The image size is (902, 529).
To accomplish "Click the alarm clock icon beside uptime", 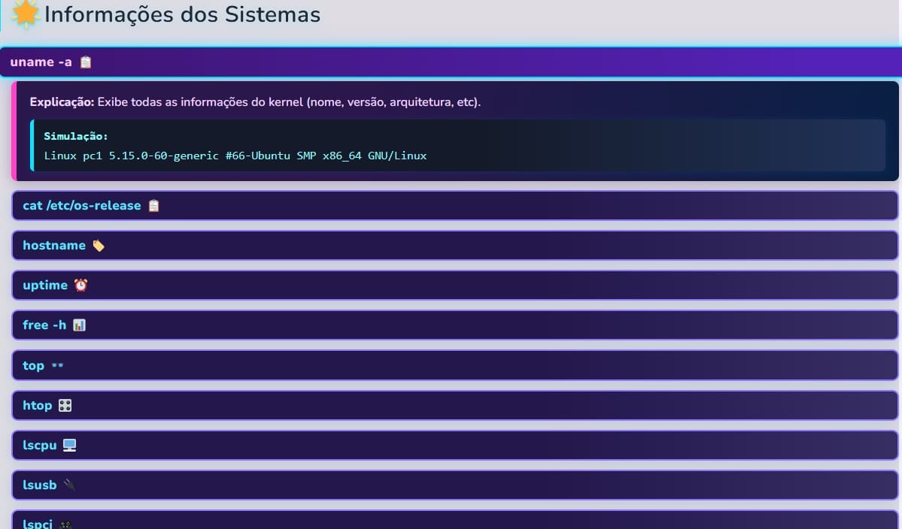I will pyautogui.click(x=80, y=285).
